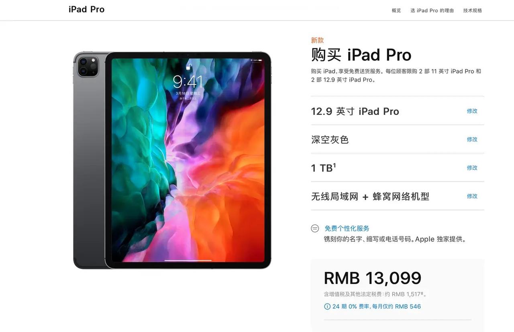The width and height of the screenshot is (514, 332).
Task: Click the RMB 13,099 price text
Action: [x=373, y=278]
